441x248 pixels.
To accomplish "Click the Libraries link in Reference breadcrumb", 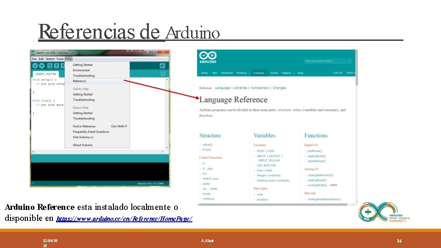I will coord(240,88).
